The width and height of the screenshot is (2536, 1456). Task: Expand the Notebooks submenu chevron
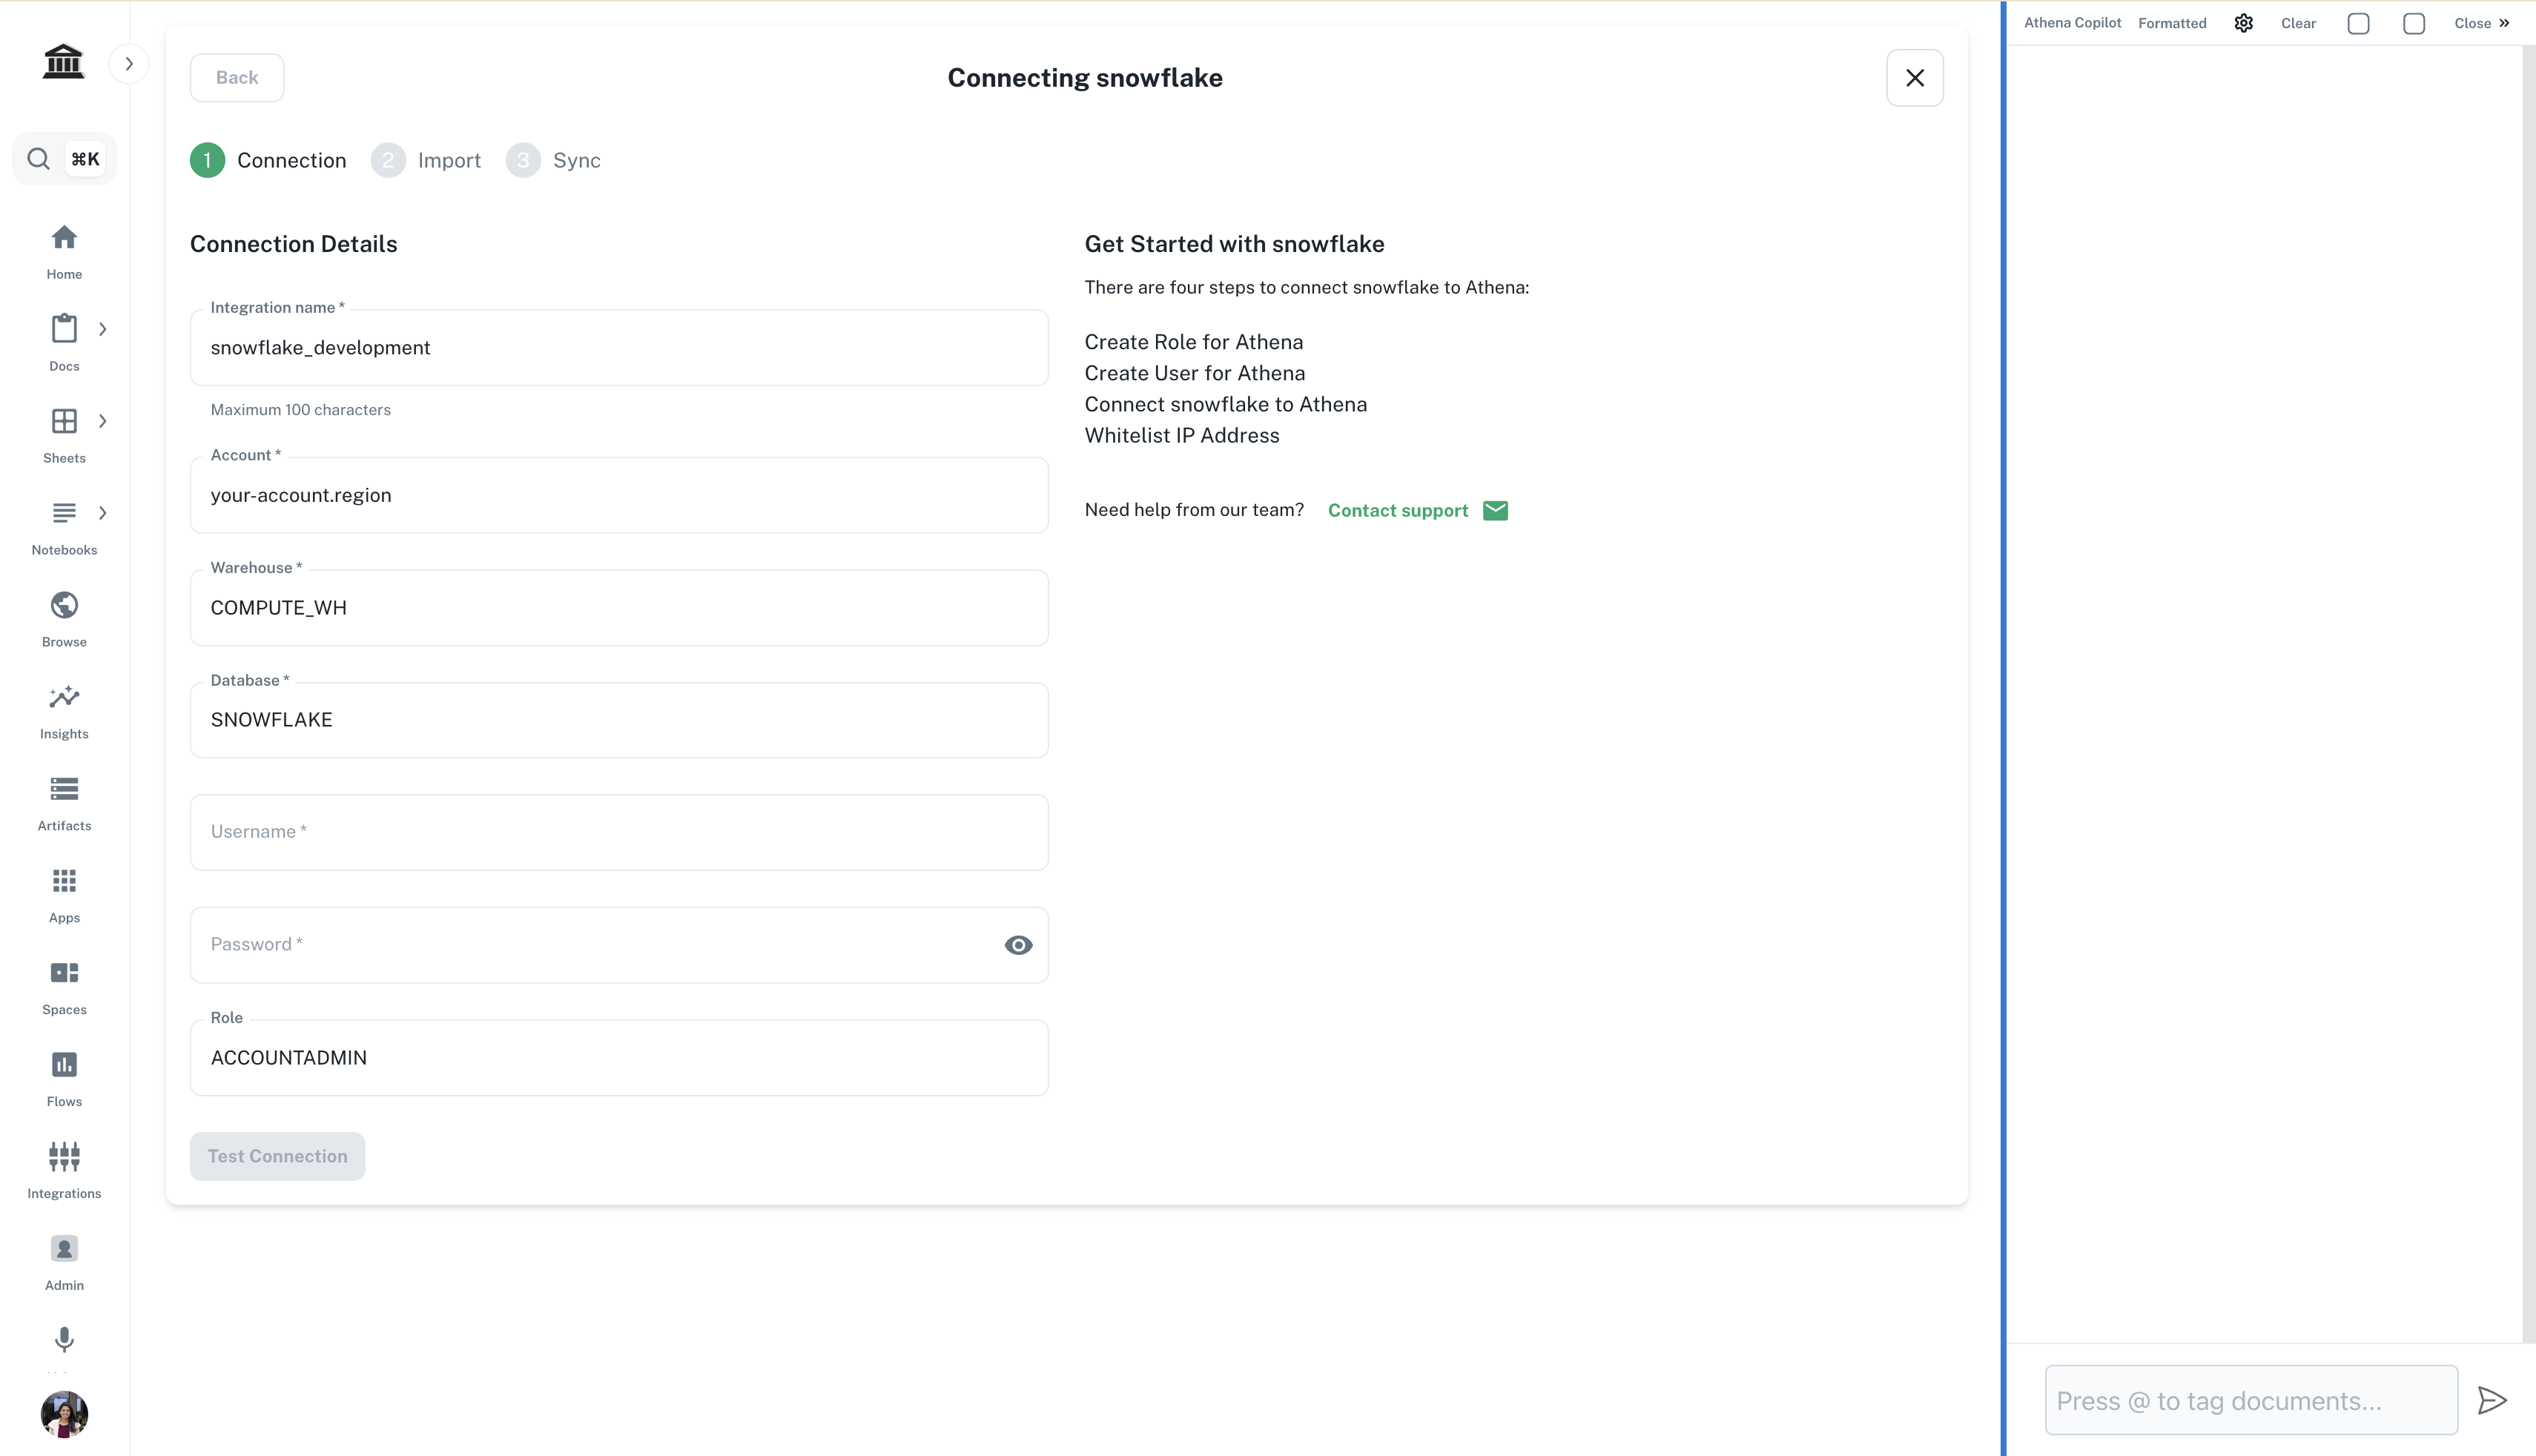[102, 513]
